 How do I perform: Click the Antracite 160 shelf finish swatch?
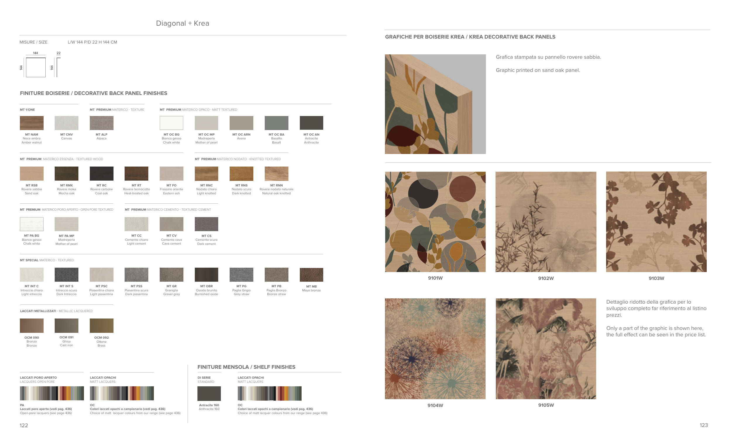coord(209,394)
